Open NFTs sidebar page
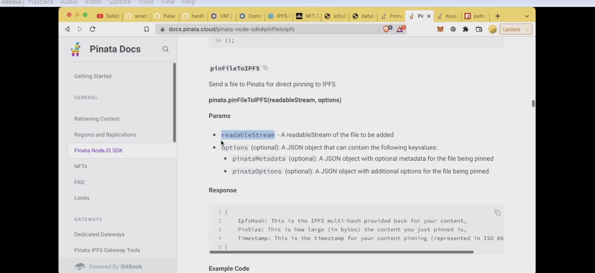Screen dimensions: 595x273 coord(81,166)
